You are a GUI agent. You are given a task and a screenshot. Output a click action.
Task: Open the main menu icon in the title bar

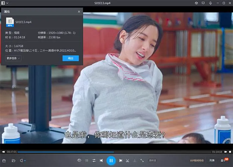(x=3, y=3)
